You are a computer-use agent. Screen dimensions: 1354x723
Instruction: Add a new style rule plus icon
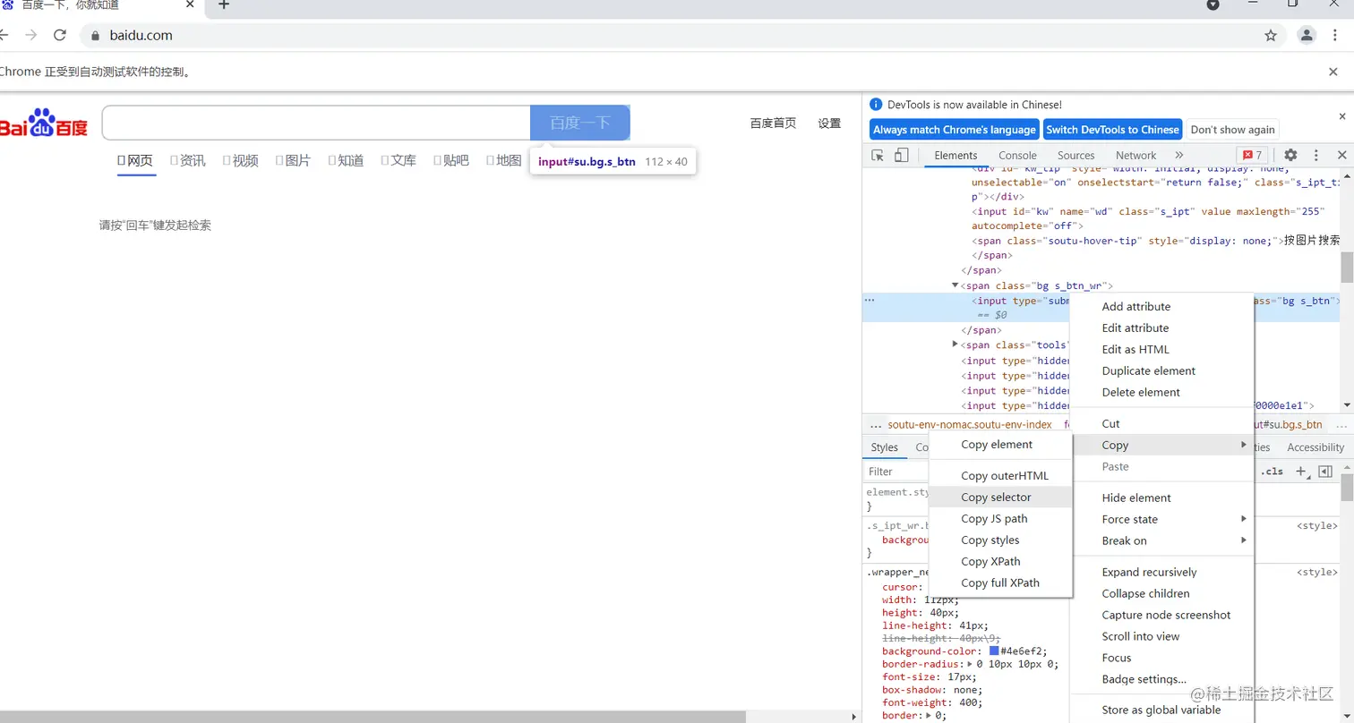point(1302,472)
